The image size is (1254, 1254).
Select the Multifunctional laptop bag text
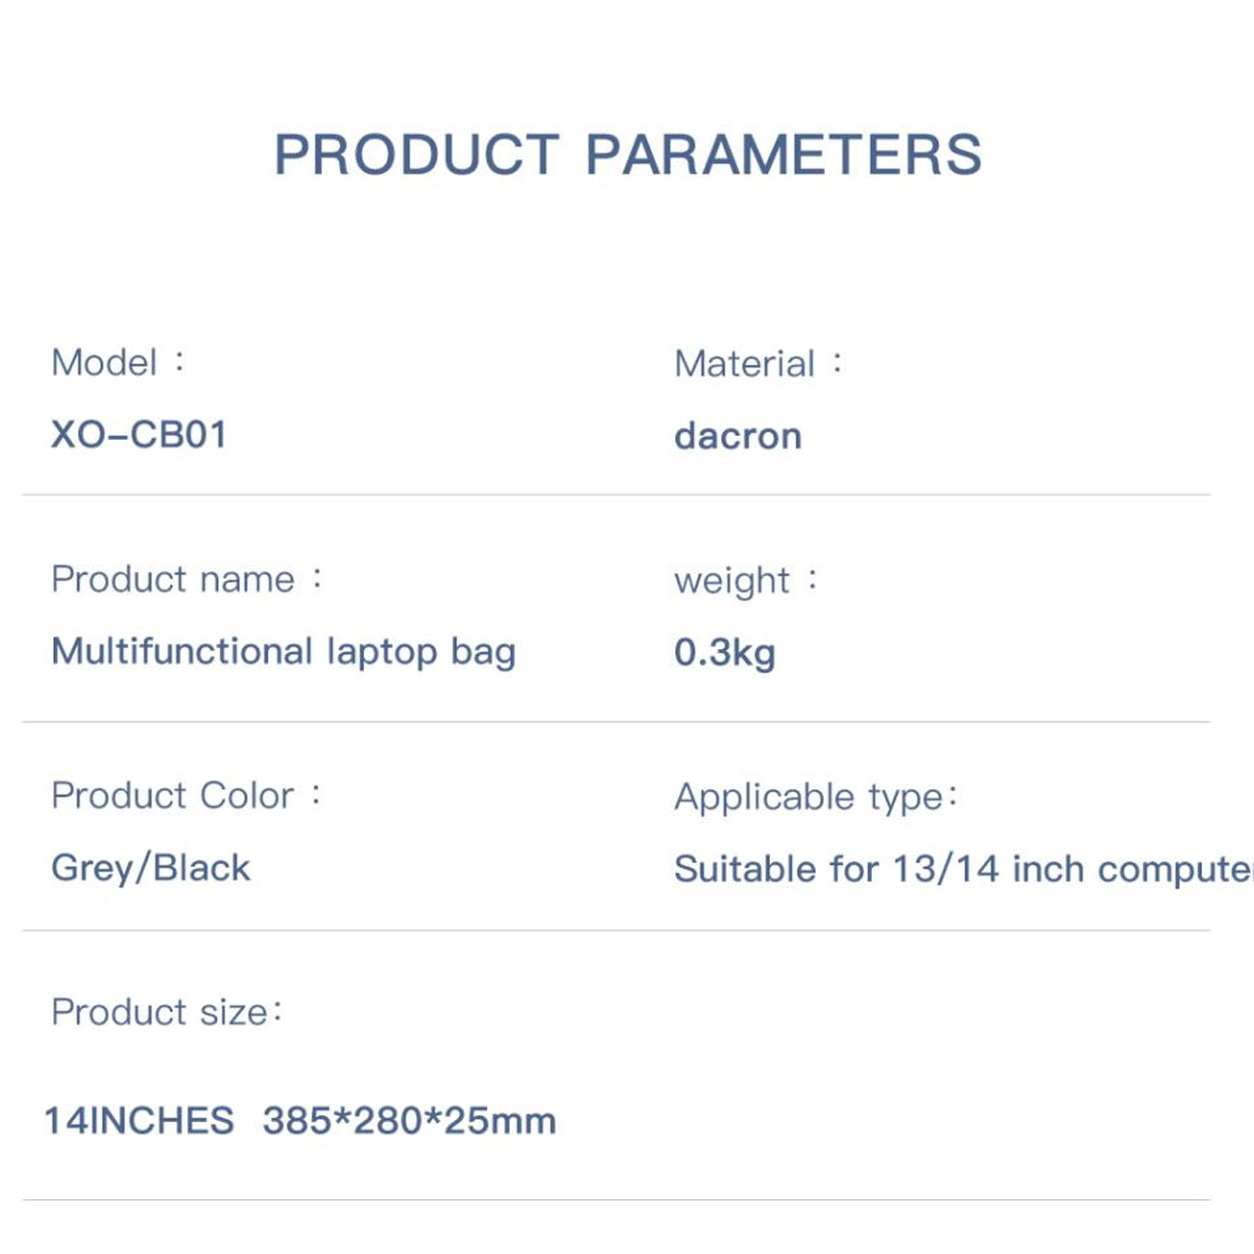[x=283, y=652]
